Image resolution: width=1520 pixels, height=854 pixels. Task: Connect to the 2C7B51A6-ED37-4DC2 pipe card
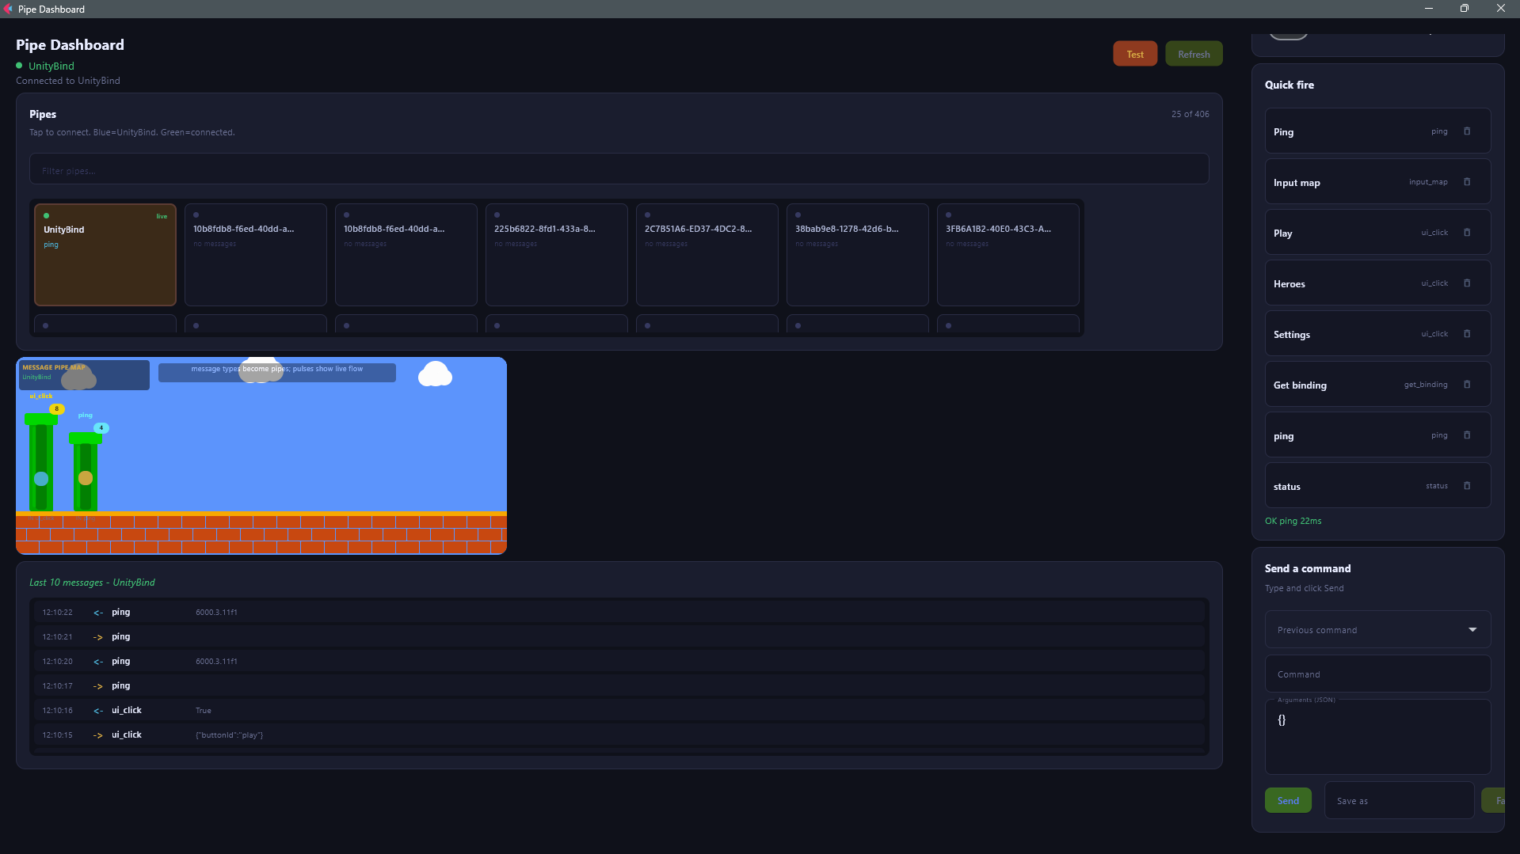(707, 255)
